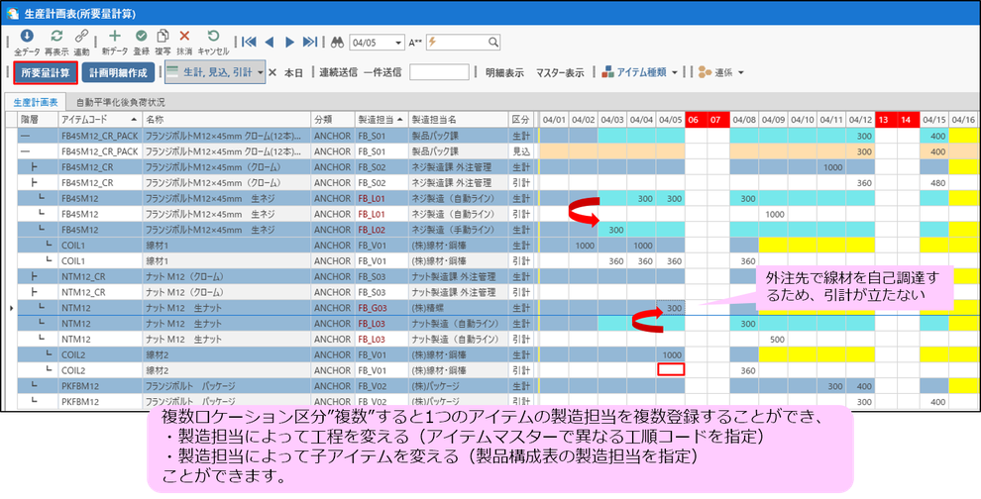Click the 明細表示 button
981x499 pixels.
pos(505,73)
